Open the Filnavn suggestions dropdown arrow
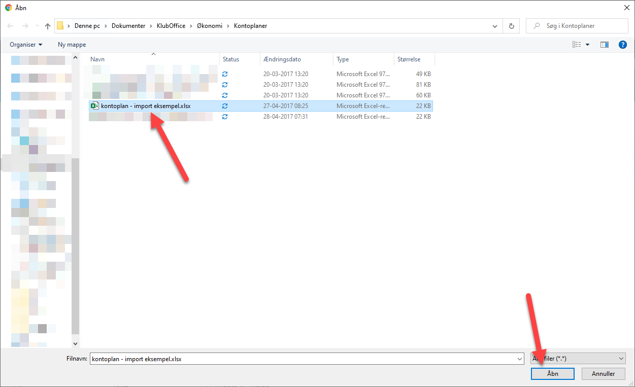This screenshot has height=387, width=635. pos(519,359)
